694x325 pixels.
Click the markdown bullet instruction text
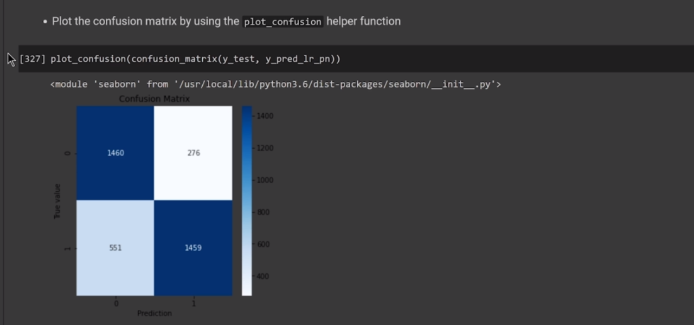tap(146, 22)
